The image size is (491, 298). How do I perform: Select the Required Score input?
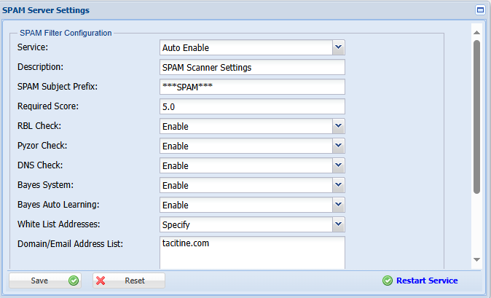252,106
